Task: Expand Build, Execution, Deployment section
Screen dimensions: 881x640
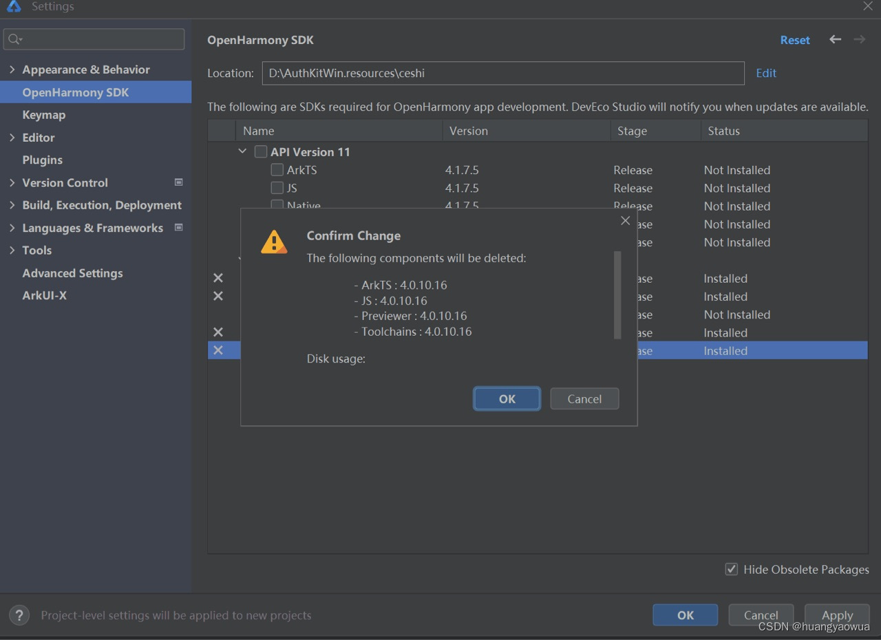Action: point(12,205)
